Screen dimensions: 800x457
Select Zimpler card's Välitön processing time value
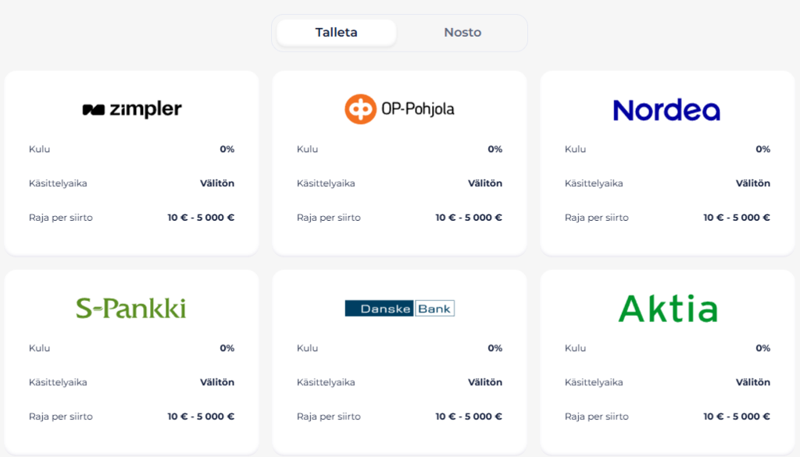217,183
